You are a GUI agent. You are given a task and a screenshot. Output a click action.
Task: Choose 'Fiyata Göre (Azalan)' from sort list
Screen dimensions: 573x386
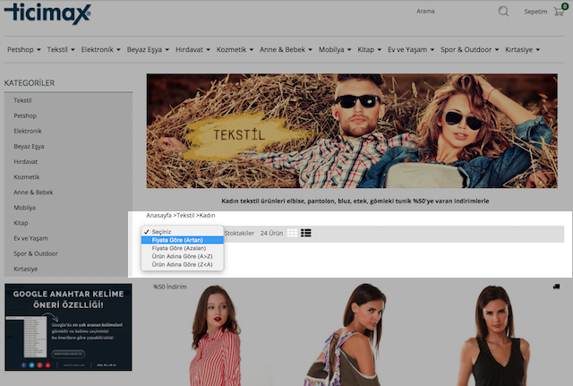coord(178,248)
